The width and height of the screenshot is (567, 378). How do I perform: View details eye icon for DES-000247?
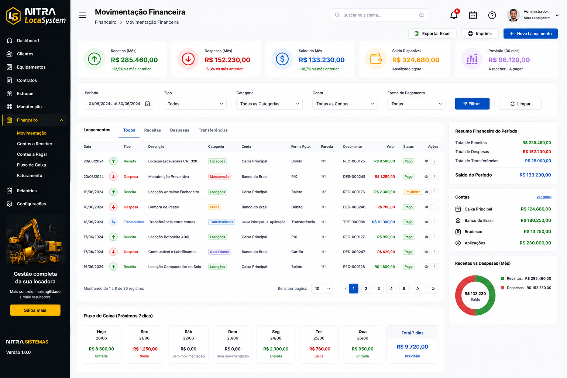click(426, 252)
